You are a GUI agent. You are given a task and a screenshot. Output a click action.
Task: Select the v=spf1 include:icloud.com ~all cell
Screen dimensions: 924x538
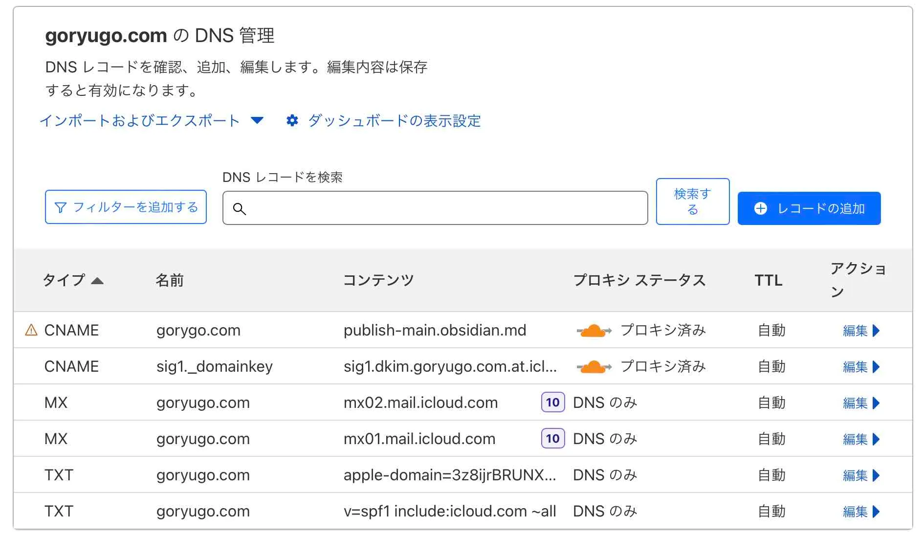coord(450,511)
